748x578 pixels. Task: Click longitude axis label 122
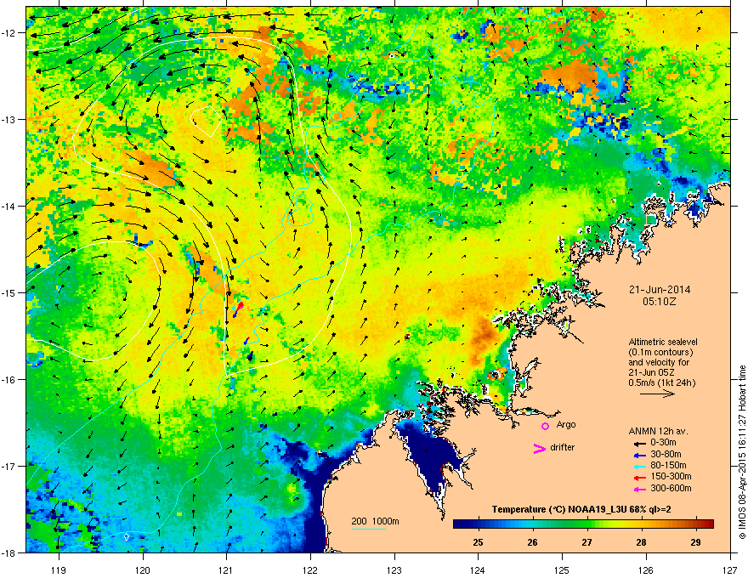310,569
